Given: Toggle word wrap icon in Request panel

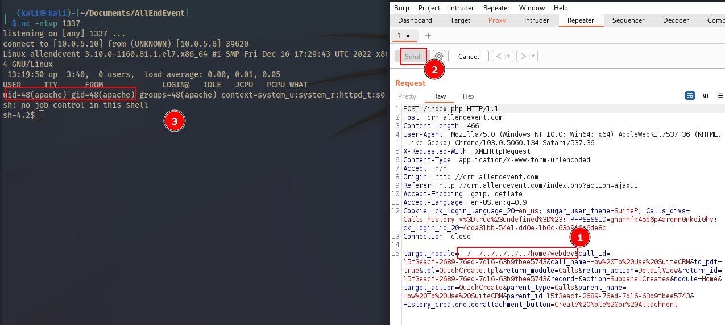Looking at the screenshot, I should (690, 96).
